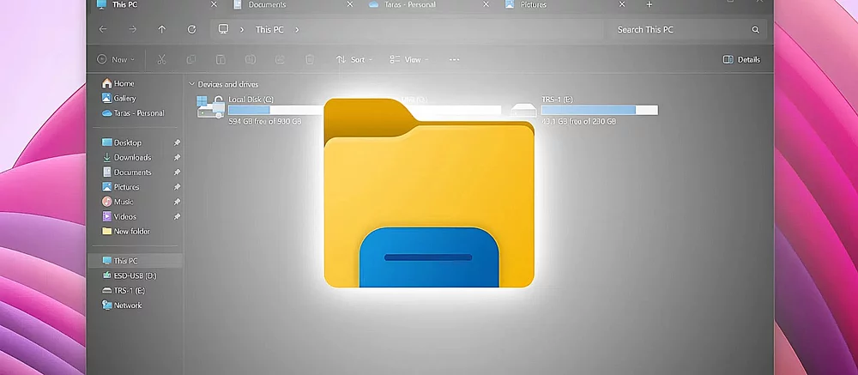
Task: Open the See more ellipsis menu
Action: click(454, 60)
